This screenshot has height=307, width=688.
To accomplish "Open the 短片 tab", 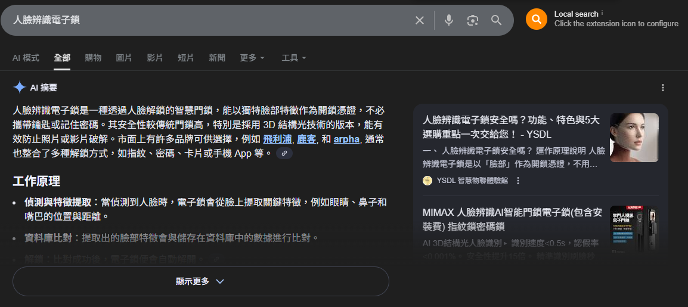I will (x=185, y=57).
